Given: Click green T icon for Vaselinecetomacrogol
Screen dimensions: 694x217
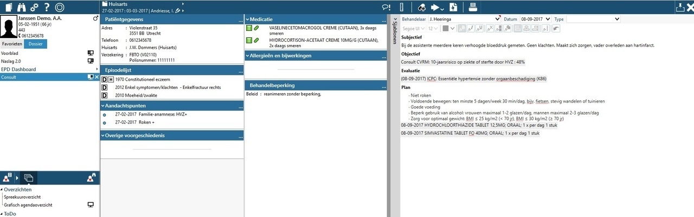Looking at the screenshot, I should click(x=249, y=28).
